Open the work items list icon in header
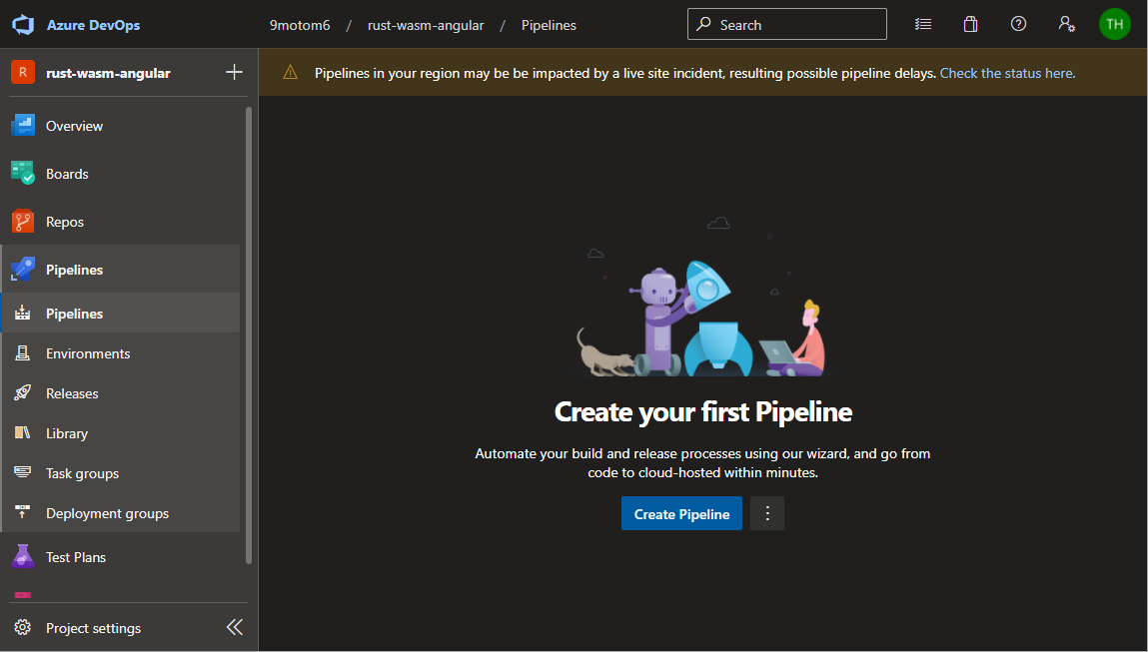The width and height of the screenshot is (1148, 652). click(x=923, y=24)
